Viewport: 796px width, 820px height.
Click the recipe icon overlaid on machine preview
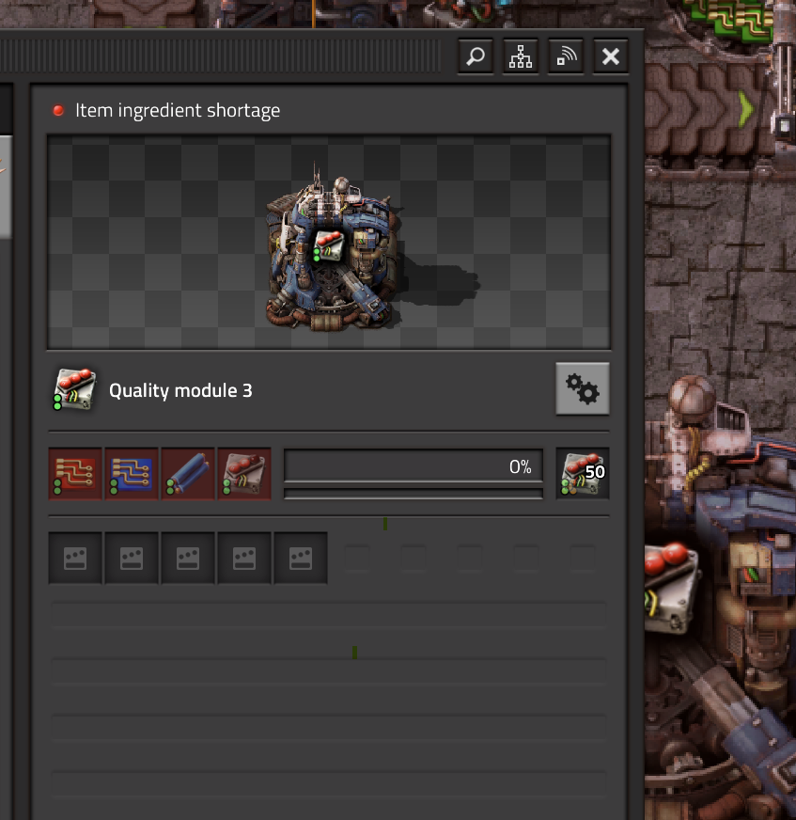click(329, 245)
